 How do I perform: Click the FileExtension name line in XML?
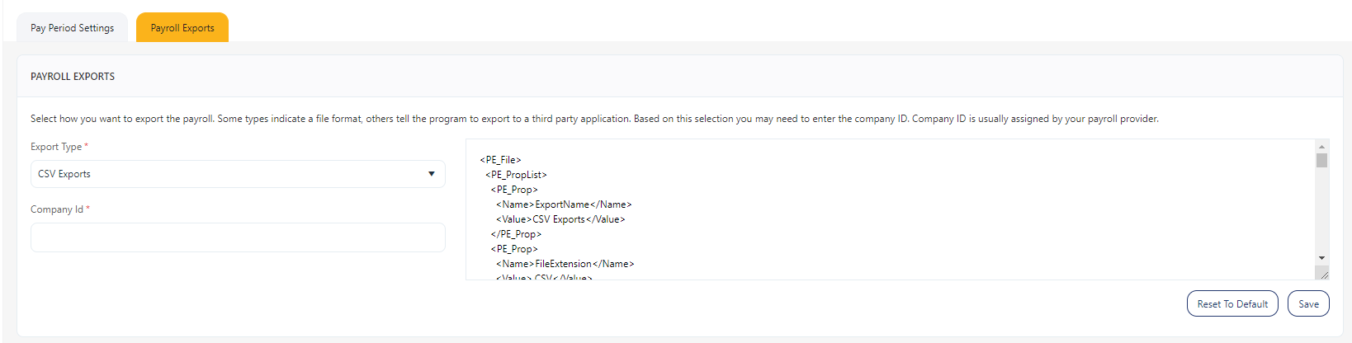tap(565, 264)
